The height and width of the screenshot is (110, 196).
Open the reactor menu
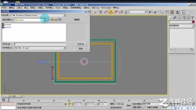pyautogui.click(x=58, y=8)
